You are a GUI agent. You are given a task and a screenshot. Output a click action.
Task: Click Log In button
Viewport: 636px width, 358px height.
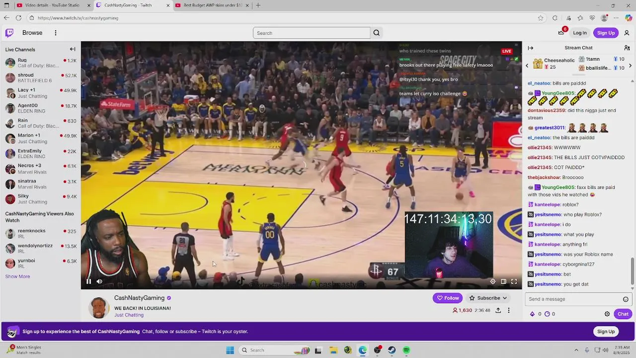click(x=580, y=33)
